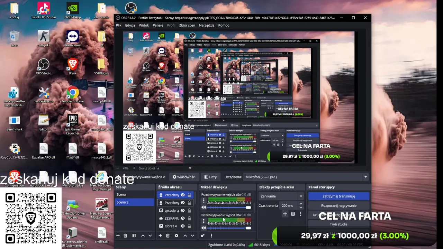Open mixer menu dots in Mikser dźwięku toolbar
The image size is (443, 249).
pyautogui.click(x=211, y=236)
